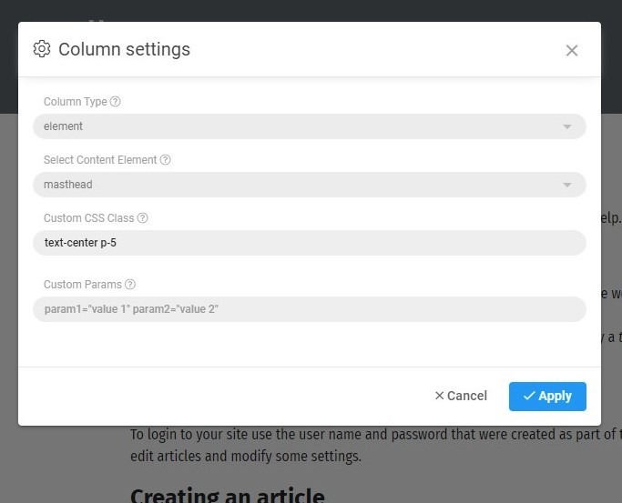622x503 pixels.
Task: Show help for Select Content Element
Action: pyautogui.click(x=165, y=160)
